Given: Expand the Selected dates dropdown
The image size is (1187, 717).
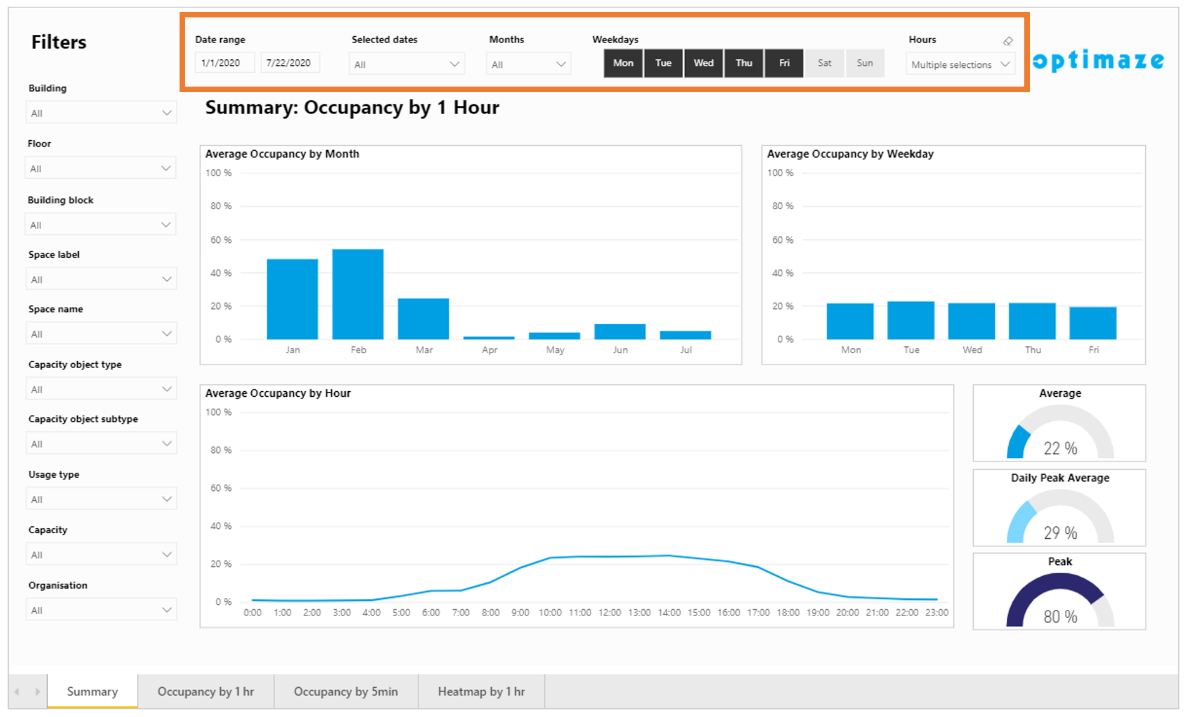Looking at the screenshot, I should point(406,64).
